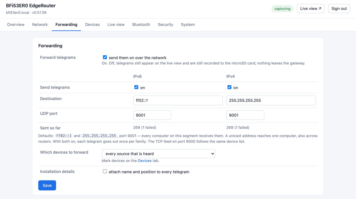
Task: Go to the Devices tab
Action: [92, 25]
